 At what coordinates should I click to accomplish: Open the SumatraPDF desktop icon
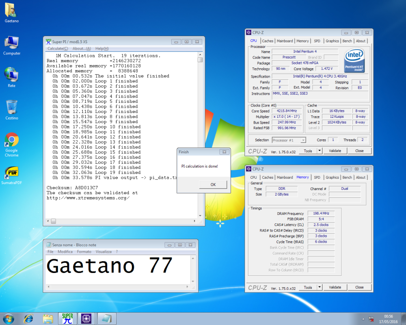(11, 173)
